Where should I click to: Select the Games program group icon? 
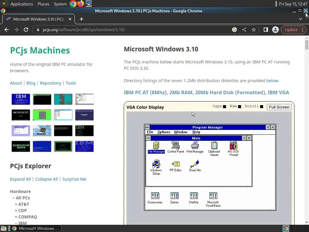[x=174, y=198]
